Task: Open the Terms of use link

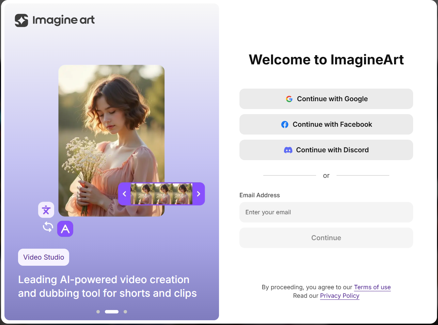Action: coord(372,287)
